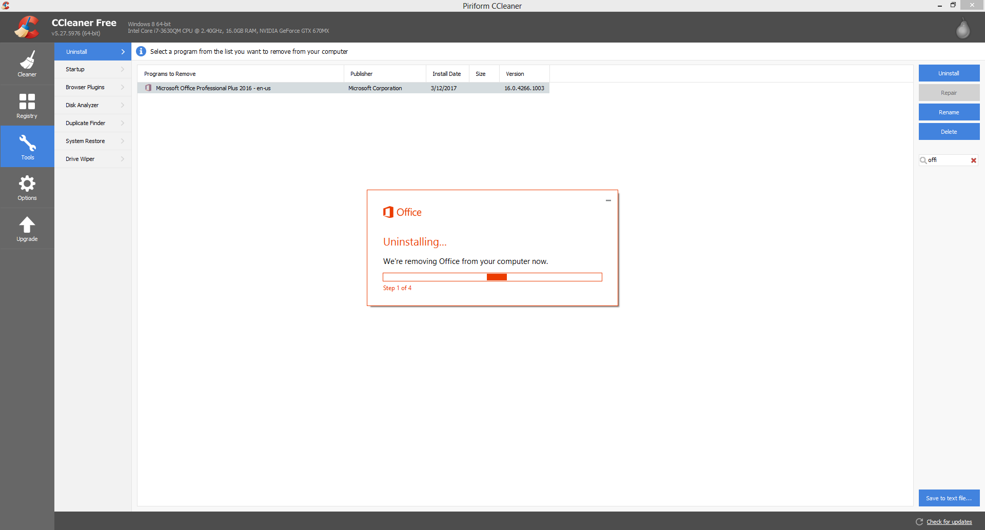The height and width of the screenshot is (530, 985).
Task: Click the Repair button
Action: tap(949, 93)
